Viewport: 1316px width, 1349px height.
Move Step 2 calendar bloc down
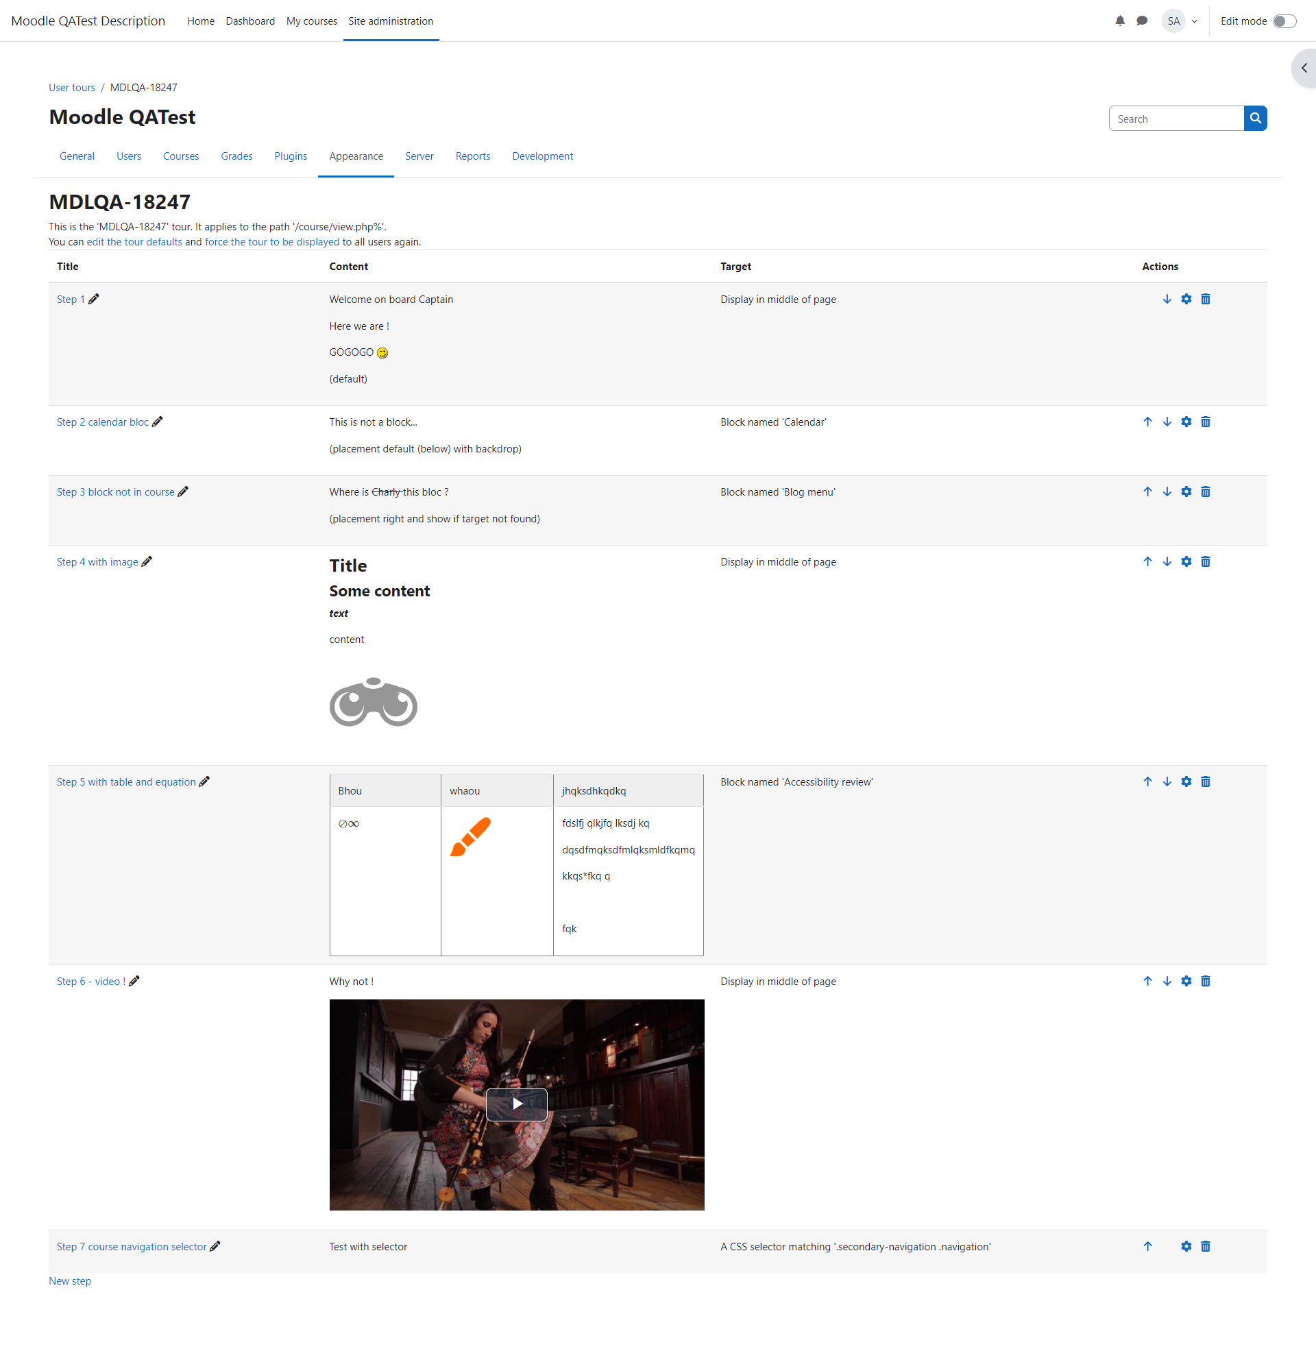(1167, 422)
